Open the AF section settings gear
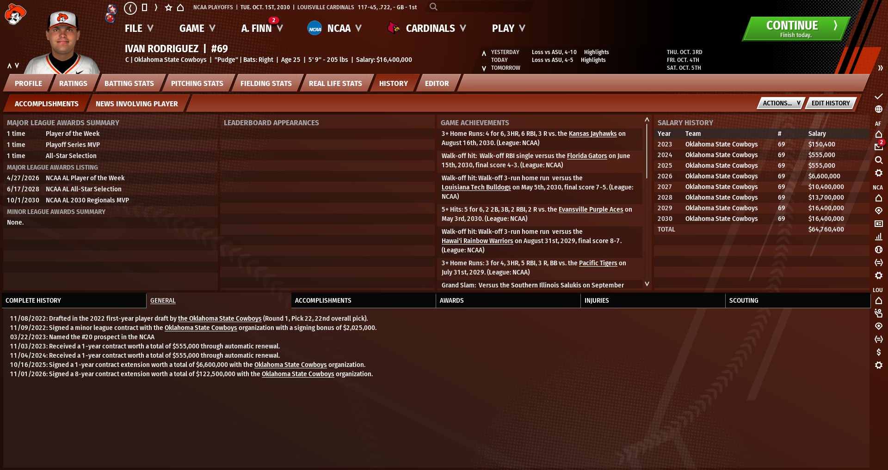888x470 pixels. tap(879, 173)
